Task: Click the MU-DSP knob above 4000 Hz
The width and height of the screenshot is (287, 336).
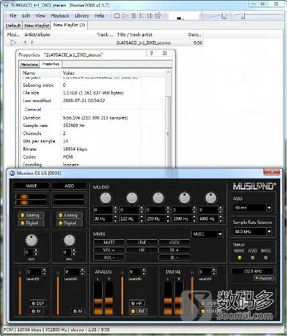Action: click(x=211, y=198)
